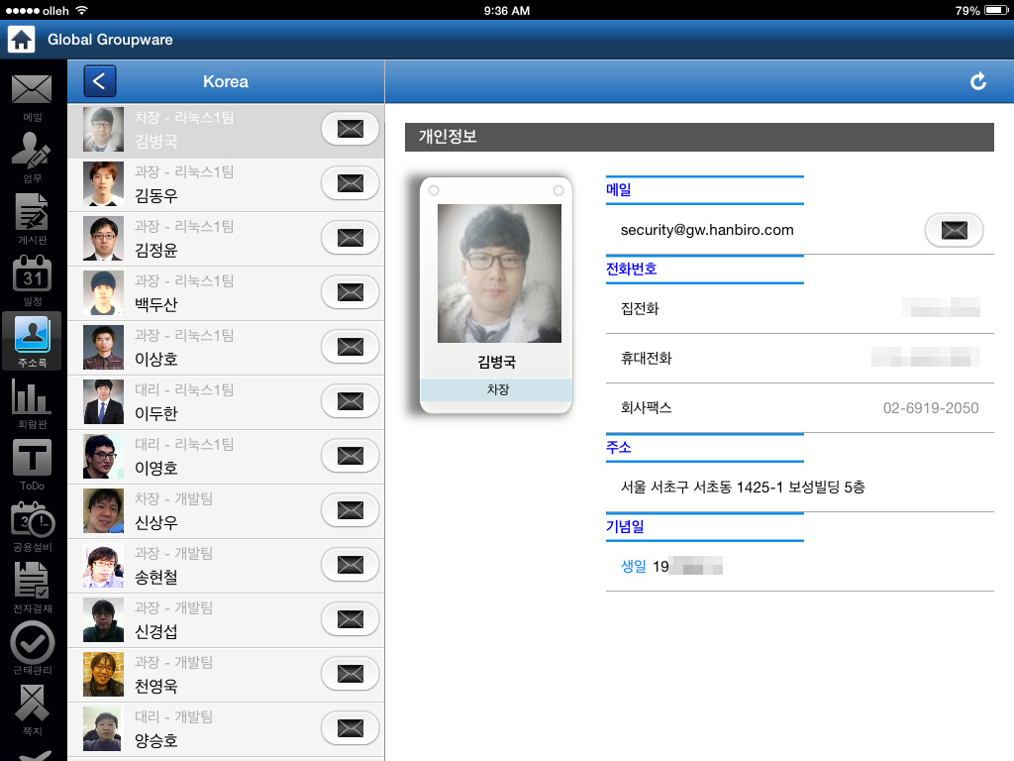
Task: Click the refresh icon in top bar
Action: (x=977, y=81)
